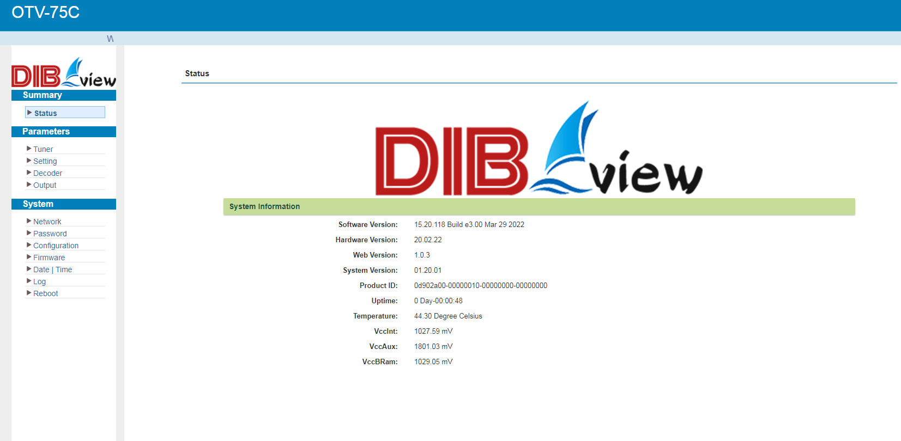Image resolution: width=901 pixels, height=441 pixels.
Task: Click the DIBview logo in sidebar
Action: [64, 73]
